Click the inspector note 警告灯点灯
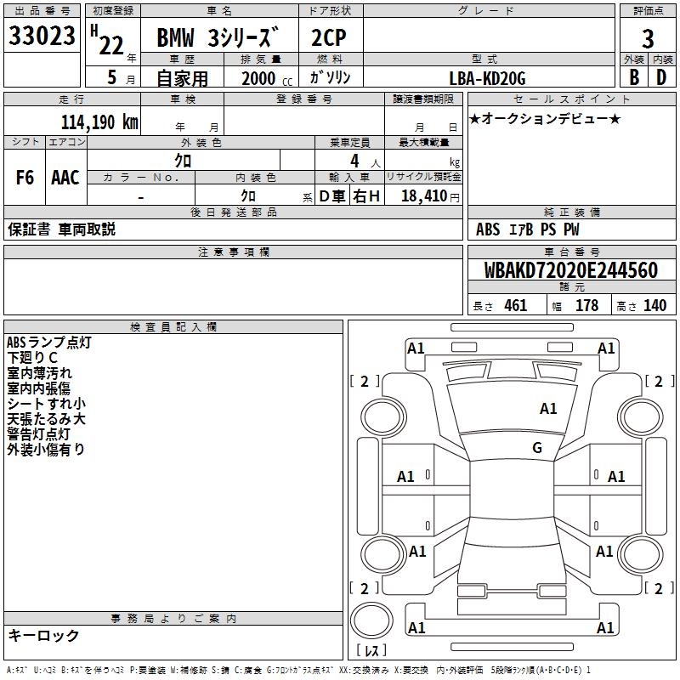 [38, 433]
